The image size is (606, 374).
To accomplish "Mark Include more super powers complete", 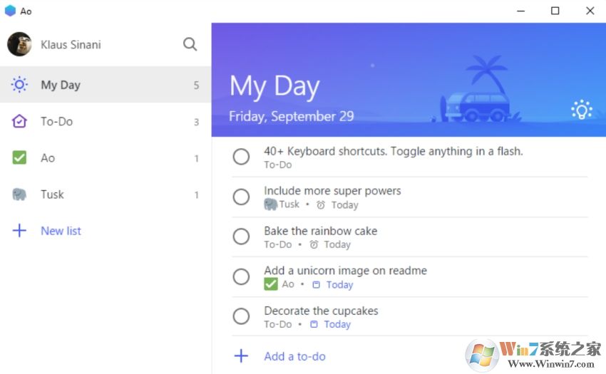I will coord(241,197).
